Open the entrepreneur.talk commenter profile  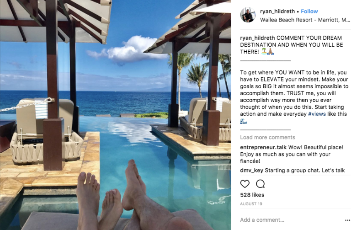click(263, 147)
